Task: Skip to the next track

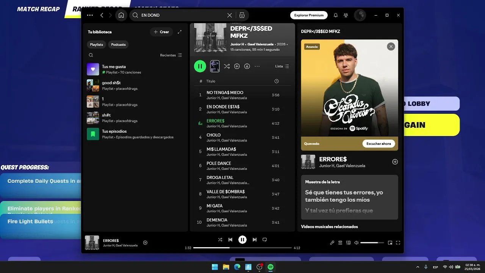Action: click(255, 240)
